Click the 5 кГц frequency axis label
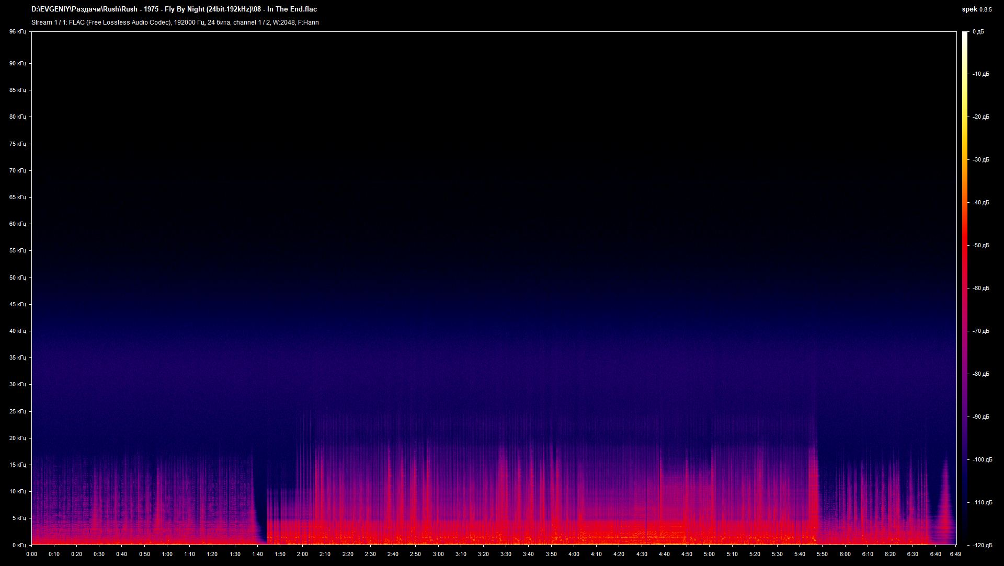 coord(19,518)
